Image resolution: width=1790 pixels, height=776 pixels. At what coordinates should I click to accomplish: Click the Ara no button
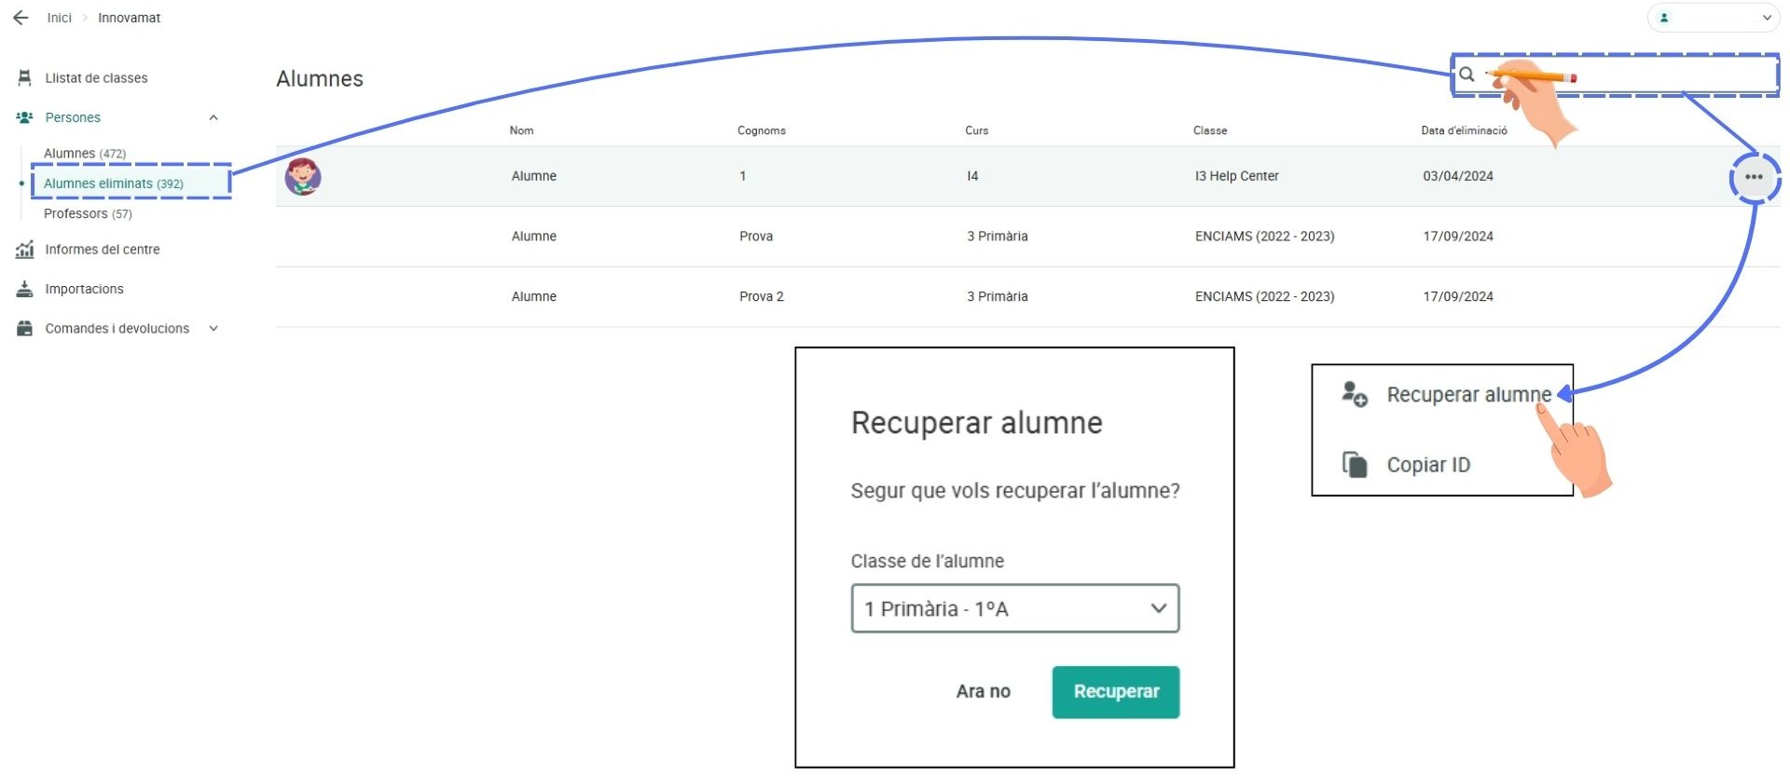coord(983,691)
